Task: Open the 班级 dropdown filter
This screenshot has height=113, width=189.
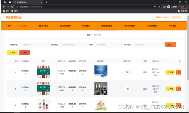Action: tap(109, 45)
